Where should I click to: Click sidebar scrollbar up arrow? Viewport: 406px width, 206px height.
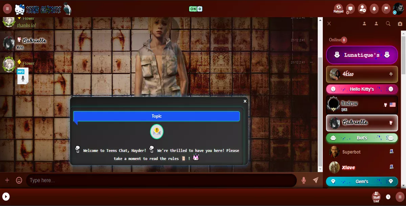pyautogui.click(x=403, y=33)
